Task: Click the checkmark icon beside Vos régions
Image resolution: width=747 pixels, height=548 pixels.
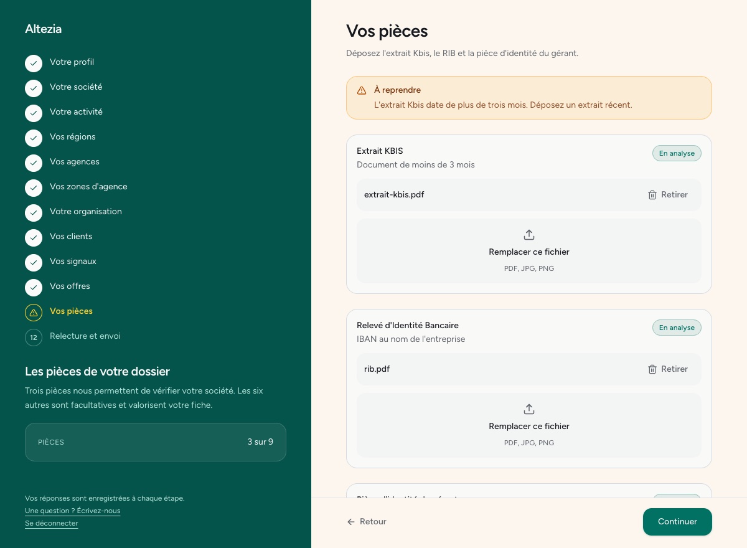Action: pyautogui.click(x=34, y=138)
